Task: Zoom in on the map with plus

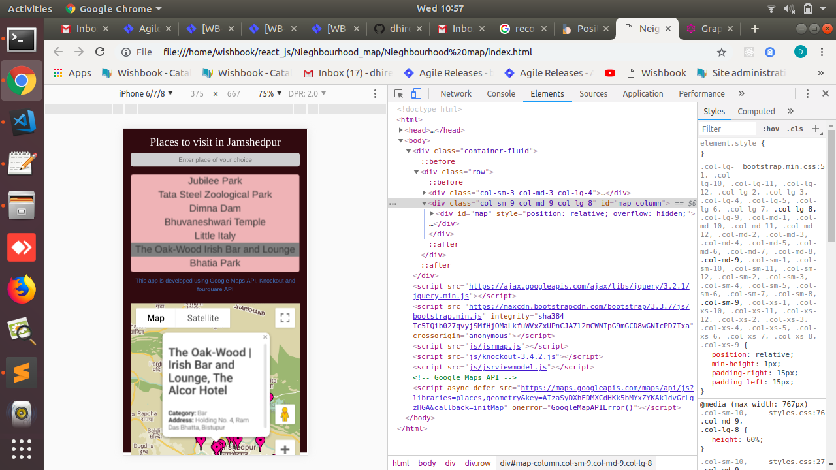Action: coord(285,449)
